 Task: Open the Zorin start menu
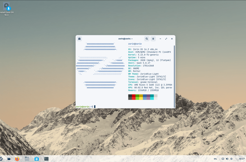click(1, 159)
